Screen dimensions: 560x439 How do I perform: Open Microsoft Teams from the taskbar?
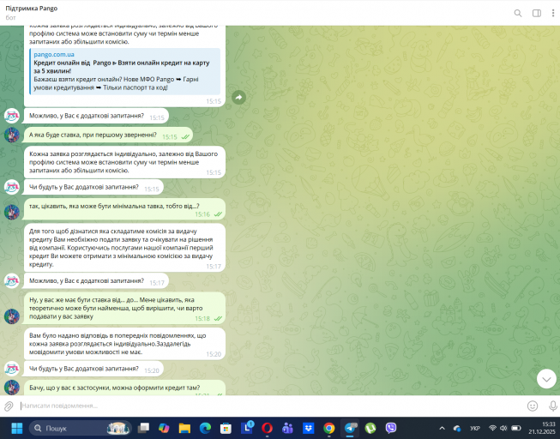point(287,428)
